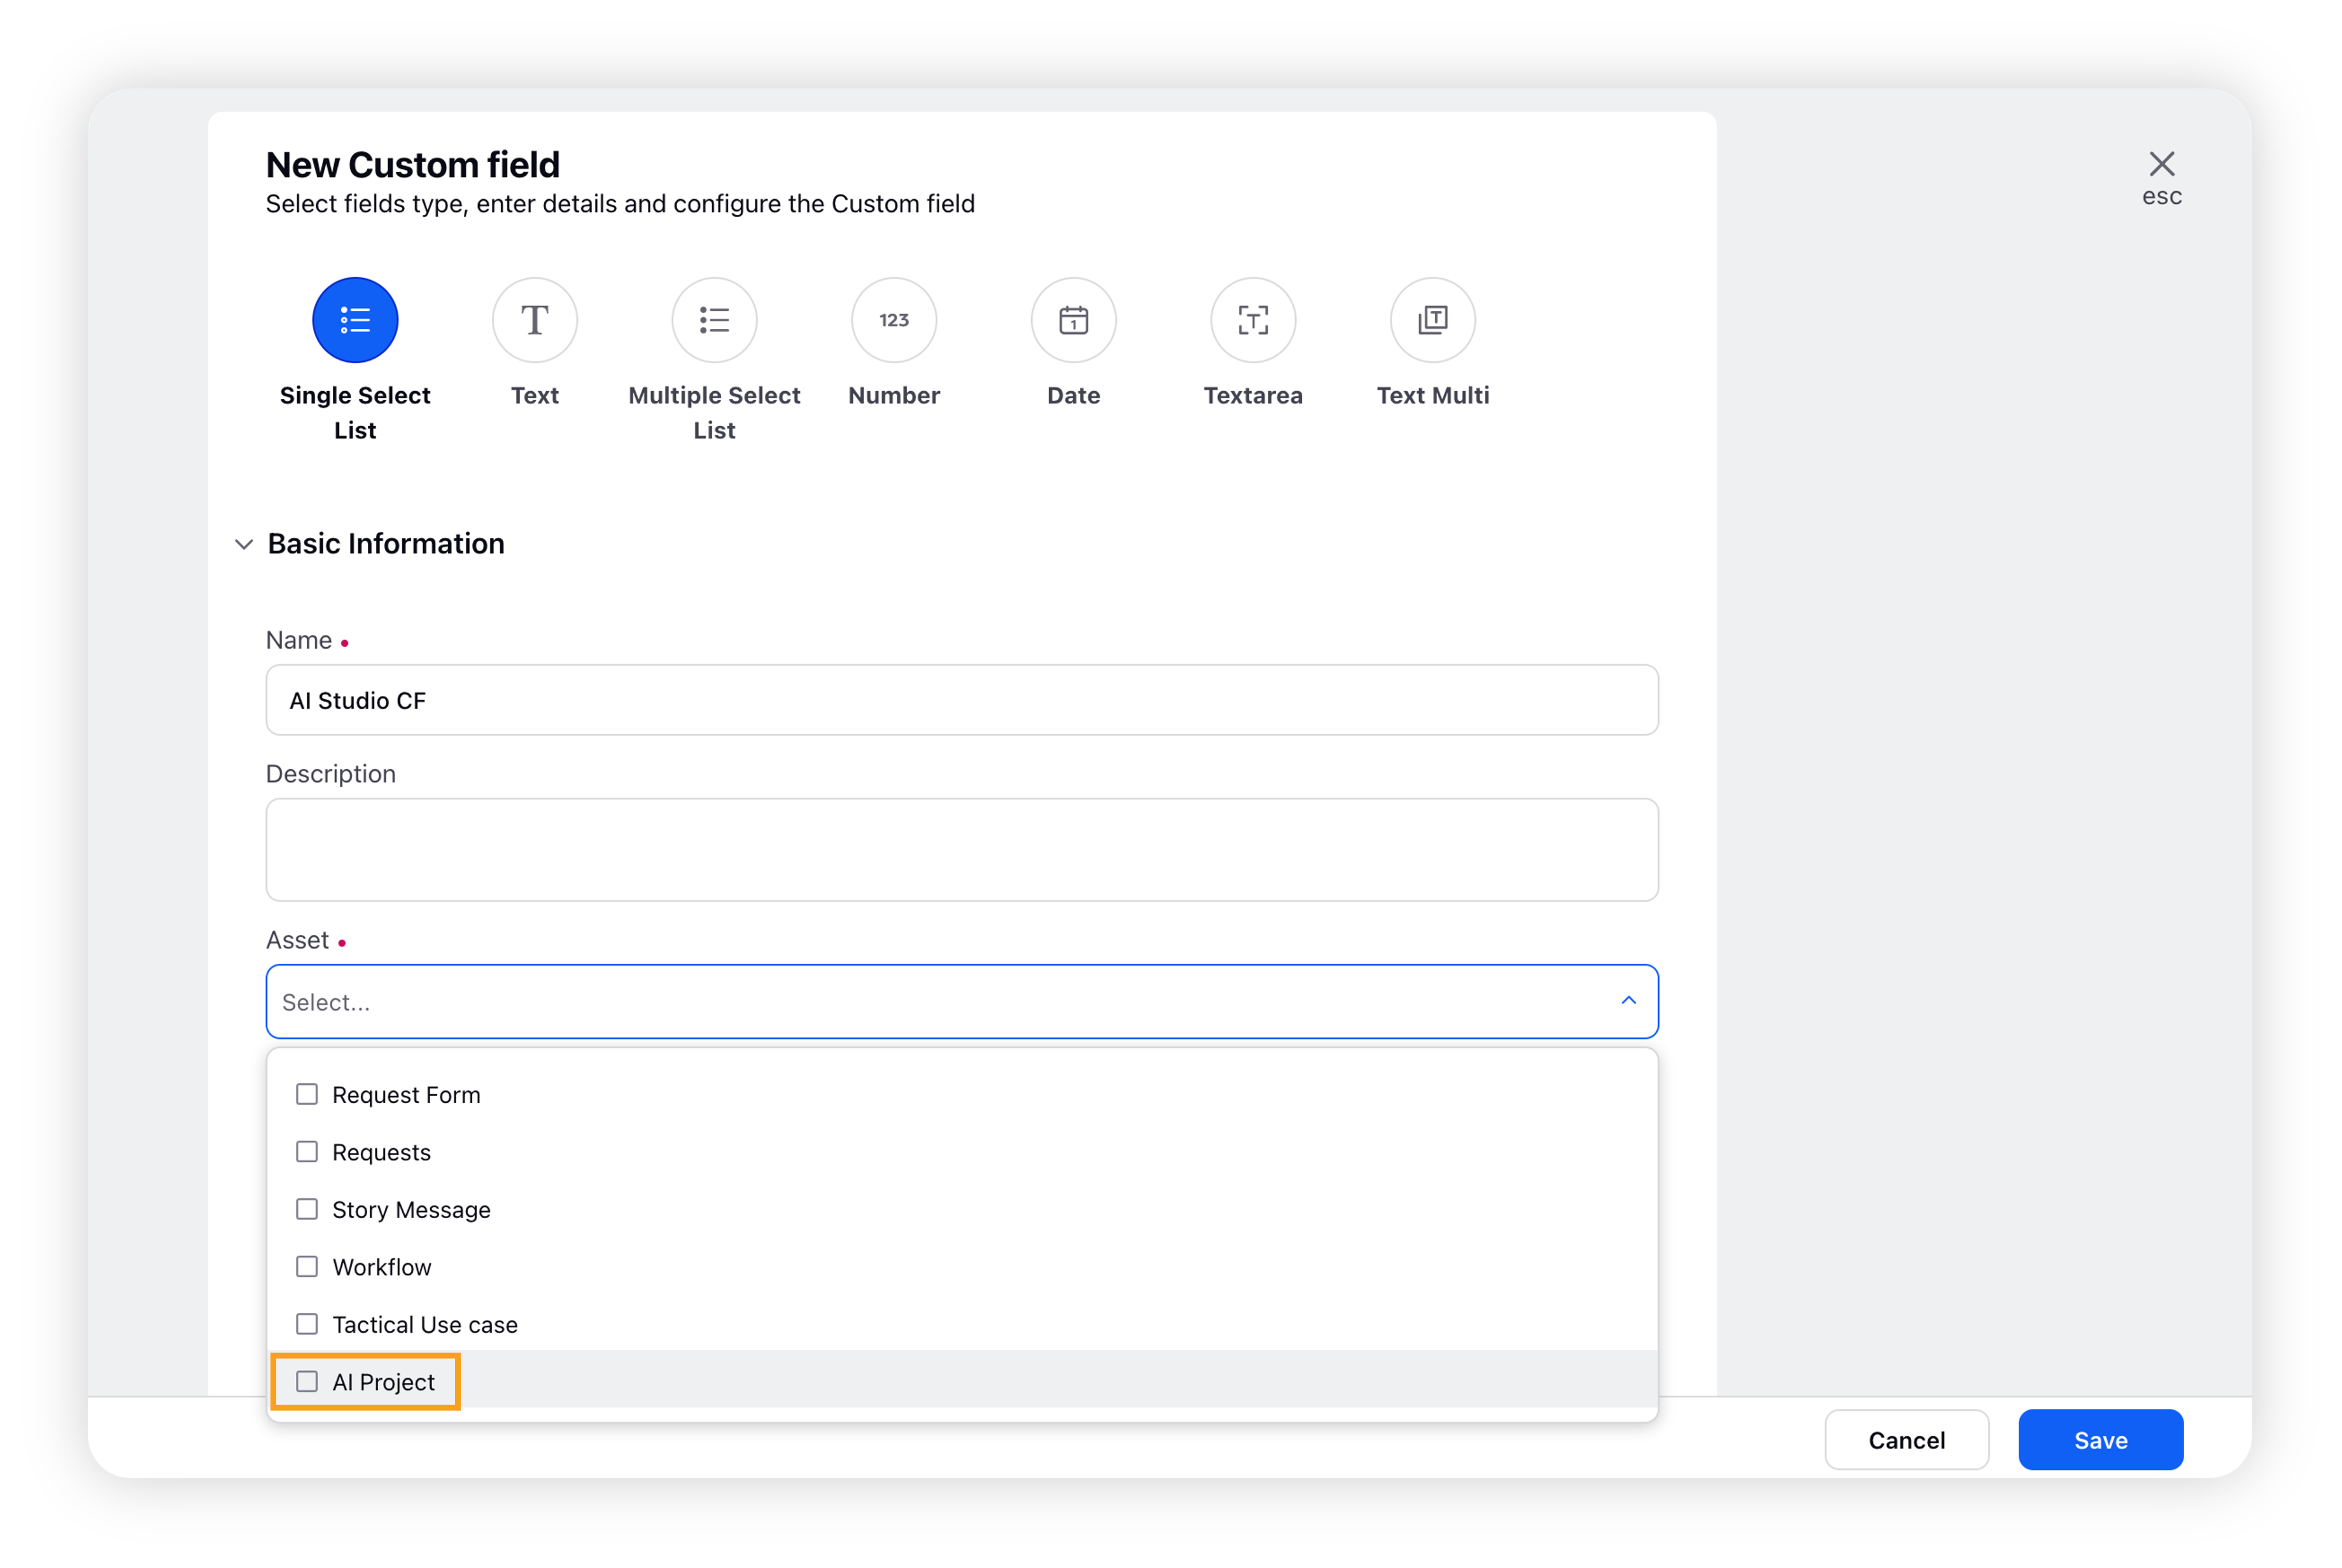Click the Story Message option label
The width and height of the screenshot is (2342, 1568).
411,1210
